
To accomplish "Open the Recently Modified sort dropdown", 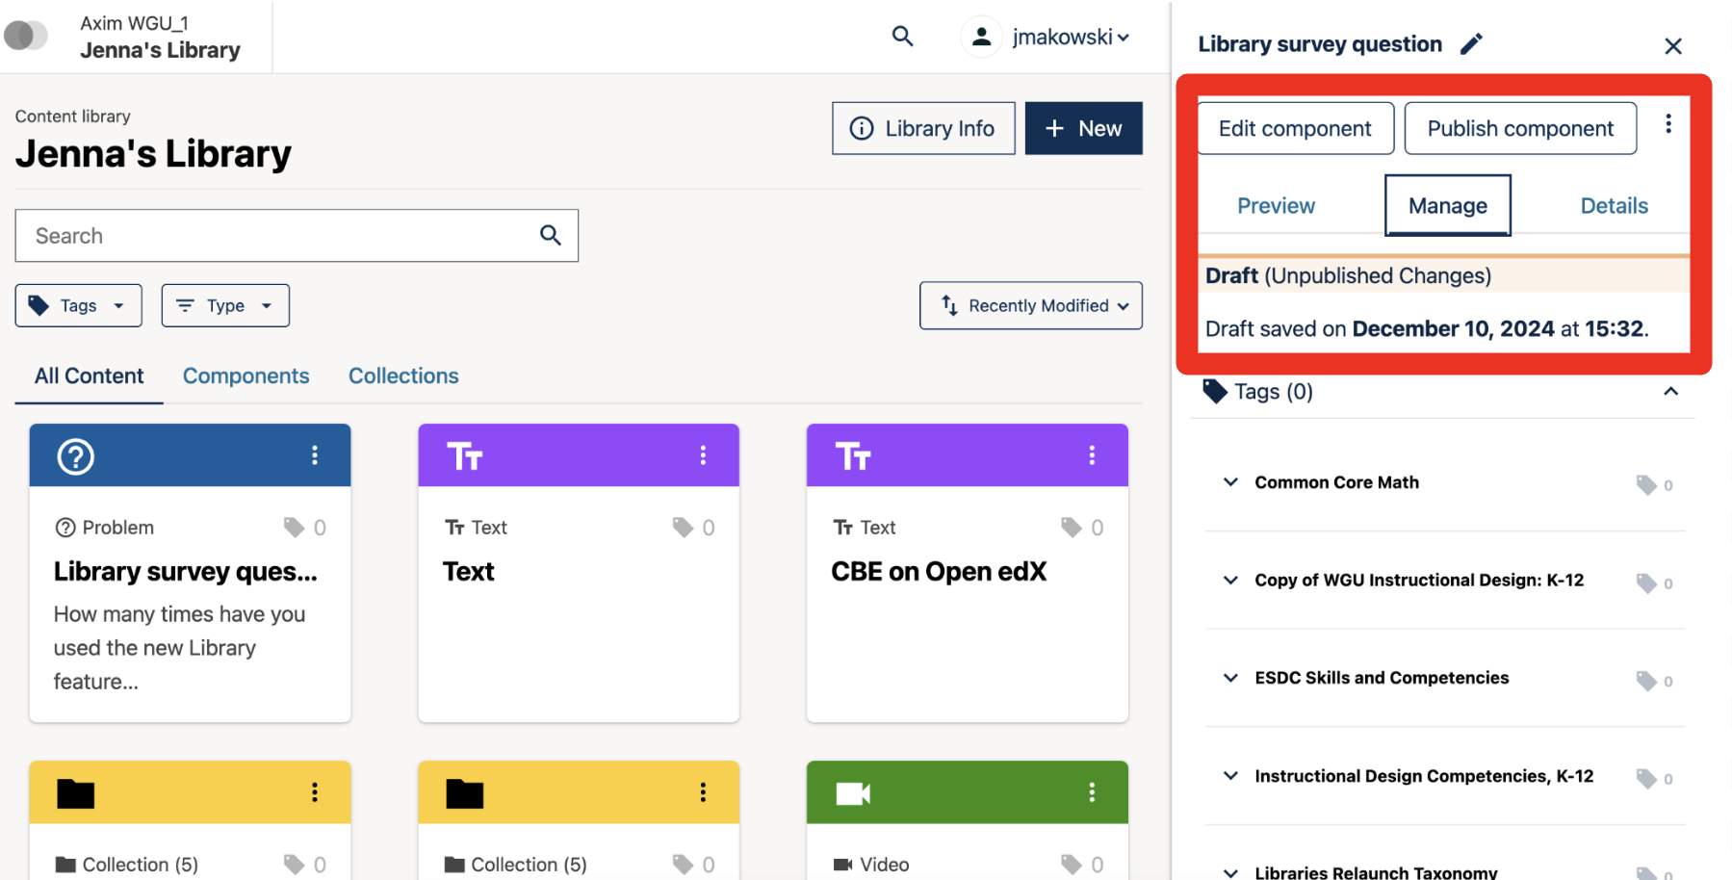I will pos(1030,305).
